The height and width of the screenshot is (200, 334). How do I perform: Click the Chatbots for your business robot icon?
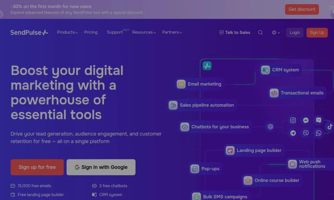[185, 127]
